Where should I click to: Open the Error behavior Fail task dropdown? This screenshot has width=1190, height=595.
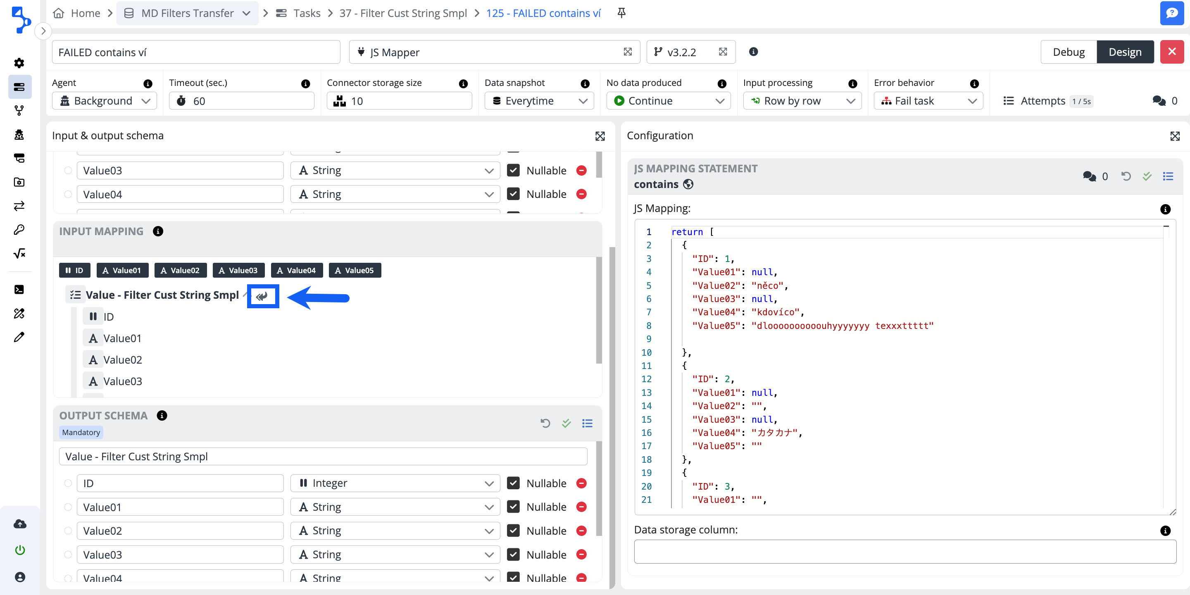click(x=928, y=101)
